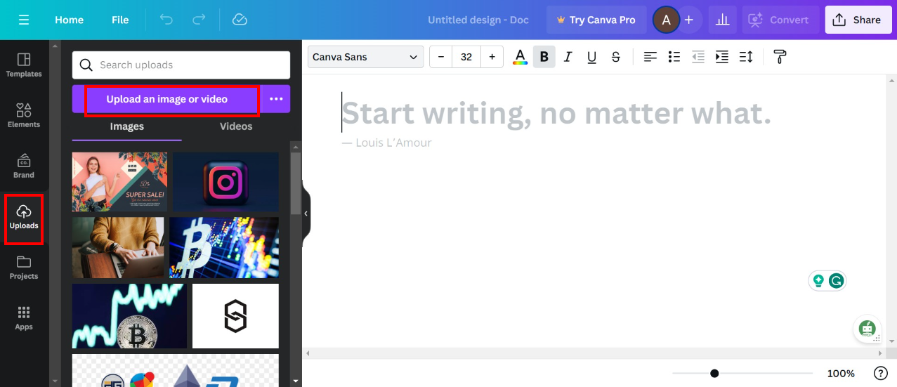Open the File menu

pos(120,20)
